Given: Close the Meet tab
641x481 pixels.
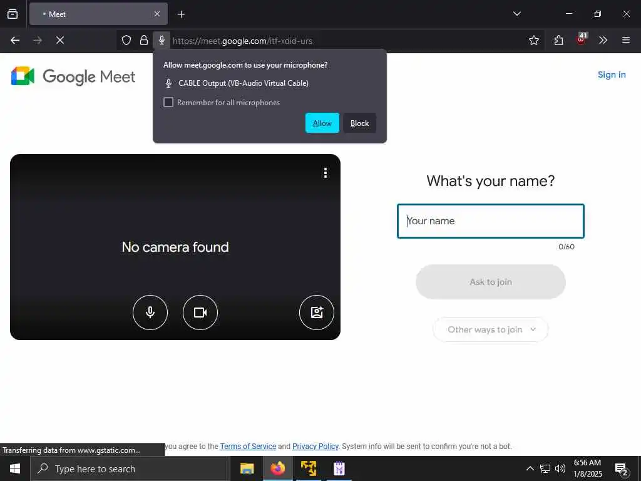Looking at the screenshot, I should (157, 14).
